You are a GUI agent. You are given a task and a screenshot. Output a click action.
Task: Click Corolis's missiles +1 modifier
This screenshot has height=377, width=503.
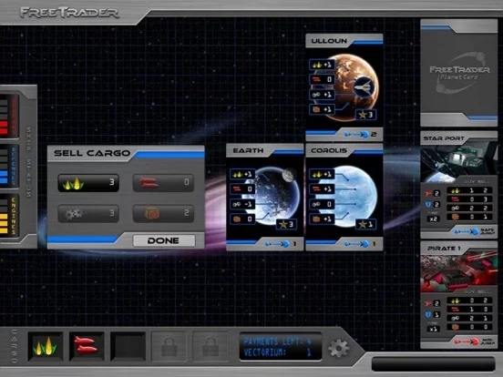pyautogui.click(x=322, y=189)
